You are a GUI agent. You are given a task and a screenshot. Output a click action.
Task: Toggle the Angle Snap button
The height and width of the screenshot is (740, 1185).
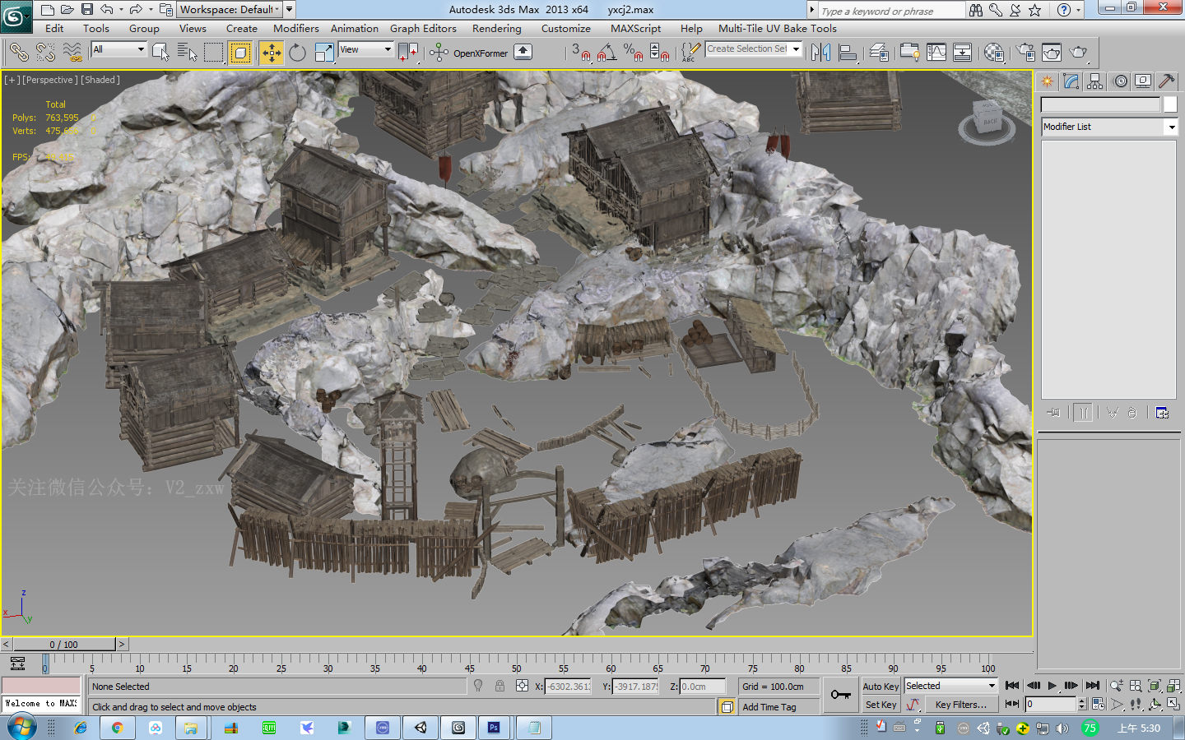(607, 53)
